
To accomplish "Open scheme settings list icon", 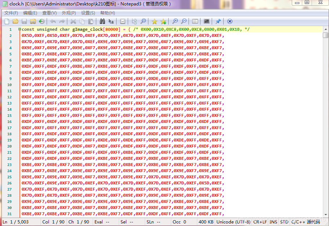I will click(195, 21).
